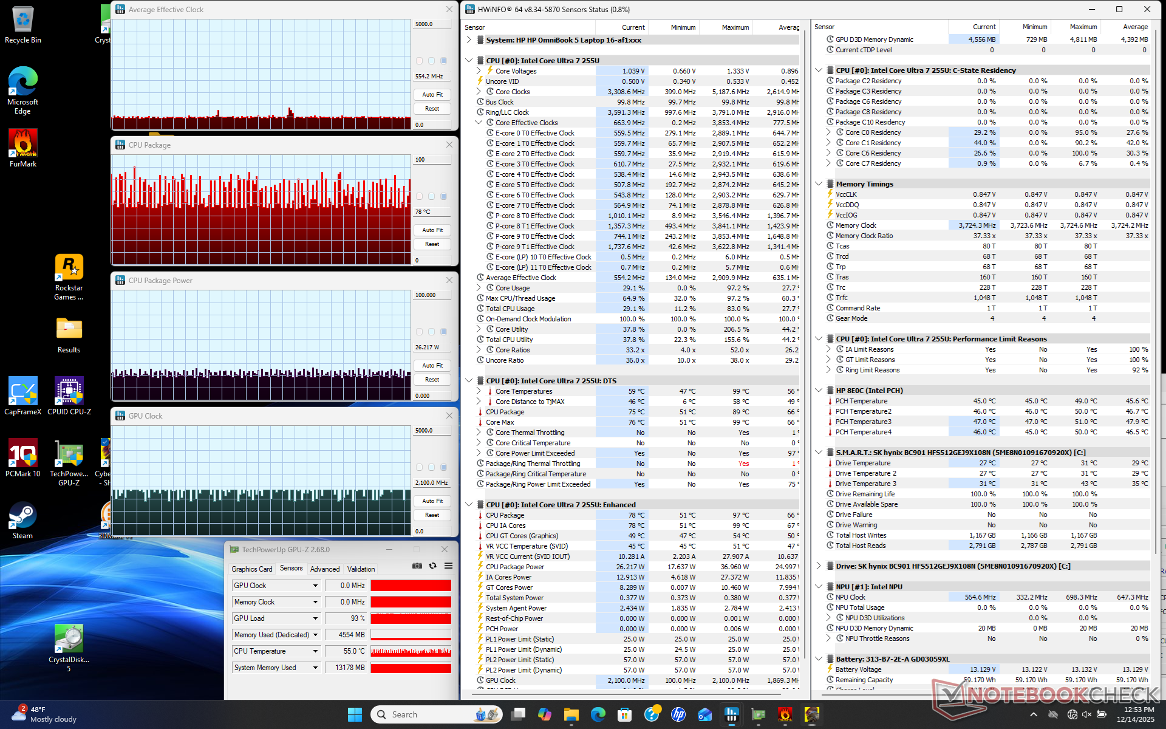Expand Core Voltages sensor row

pos(479,71)
